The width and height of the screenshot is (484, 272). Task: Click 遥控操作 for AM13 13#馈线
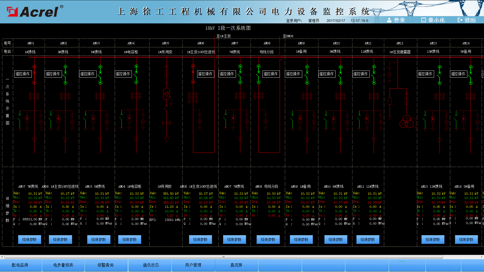[425, 74]
